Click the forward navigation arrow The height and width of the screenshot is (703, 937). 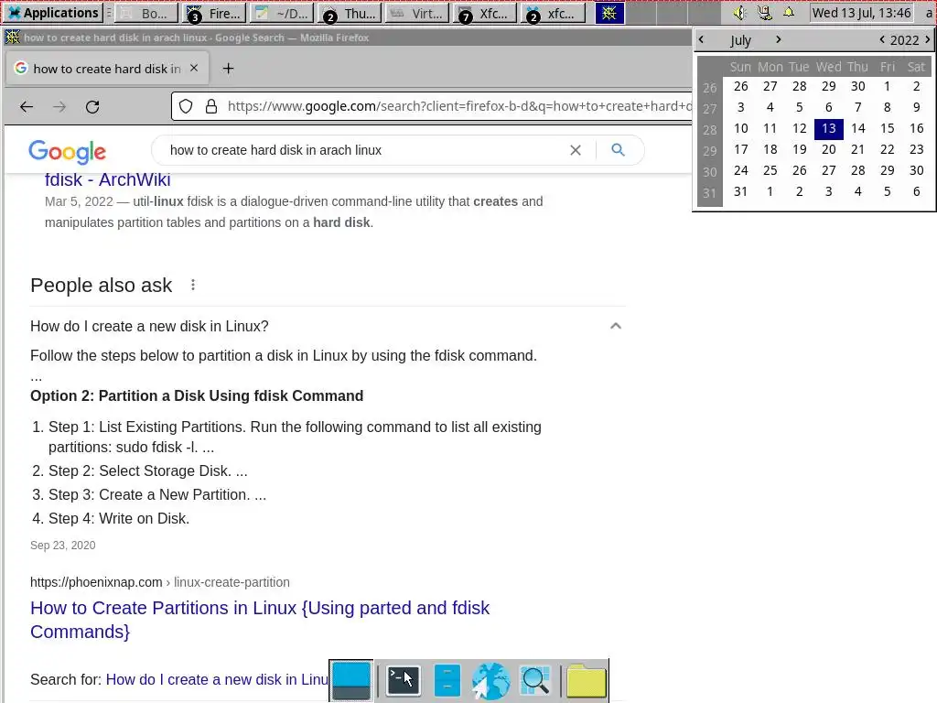tap(59, 107)
